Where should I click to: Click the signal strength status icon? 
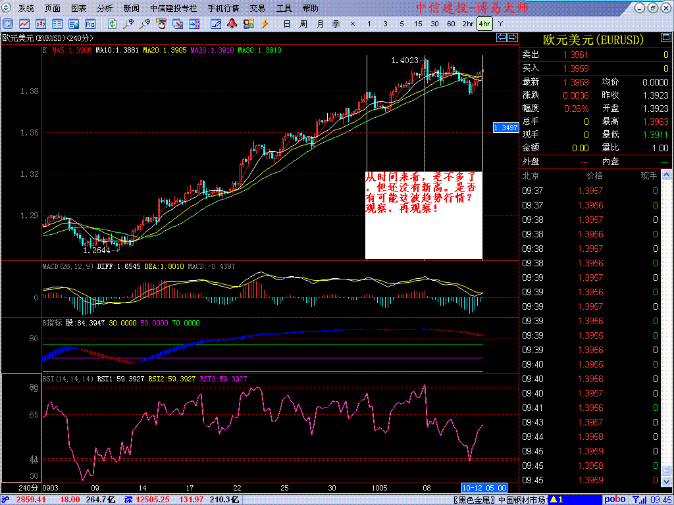(638, 500)
